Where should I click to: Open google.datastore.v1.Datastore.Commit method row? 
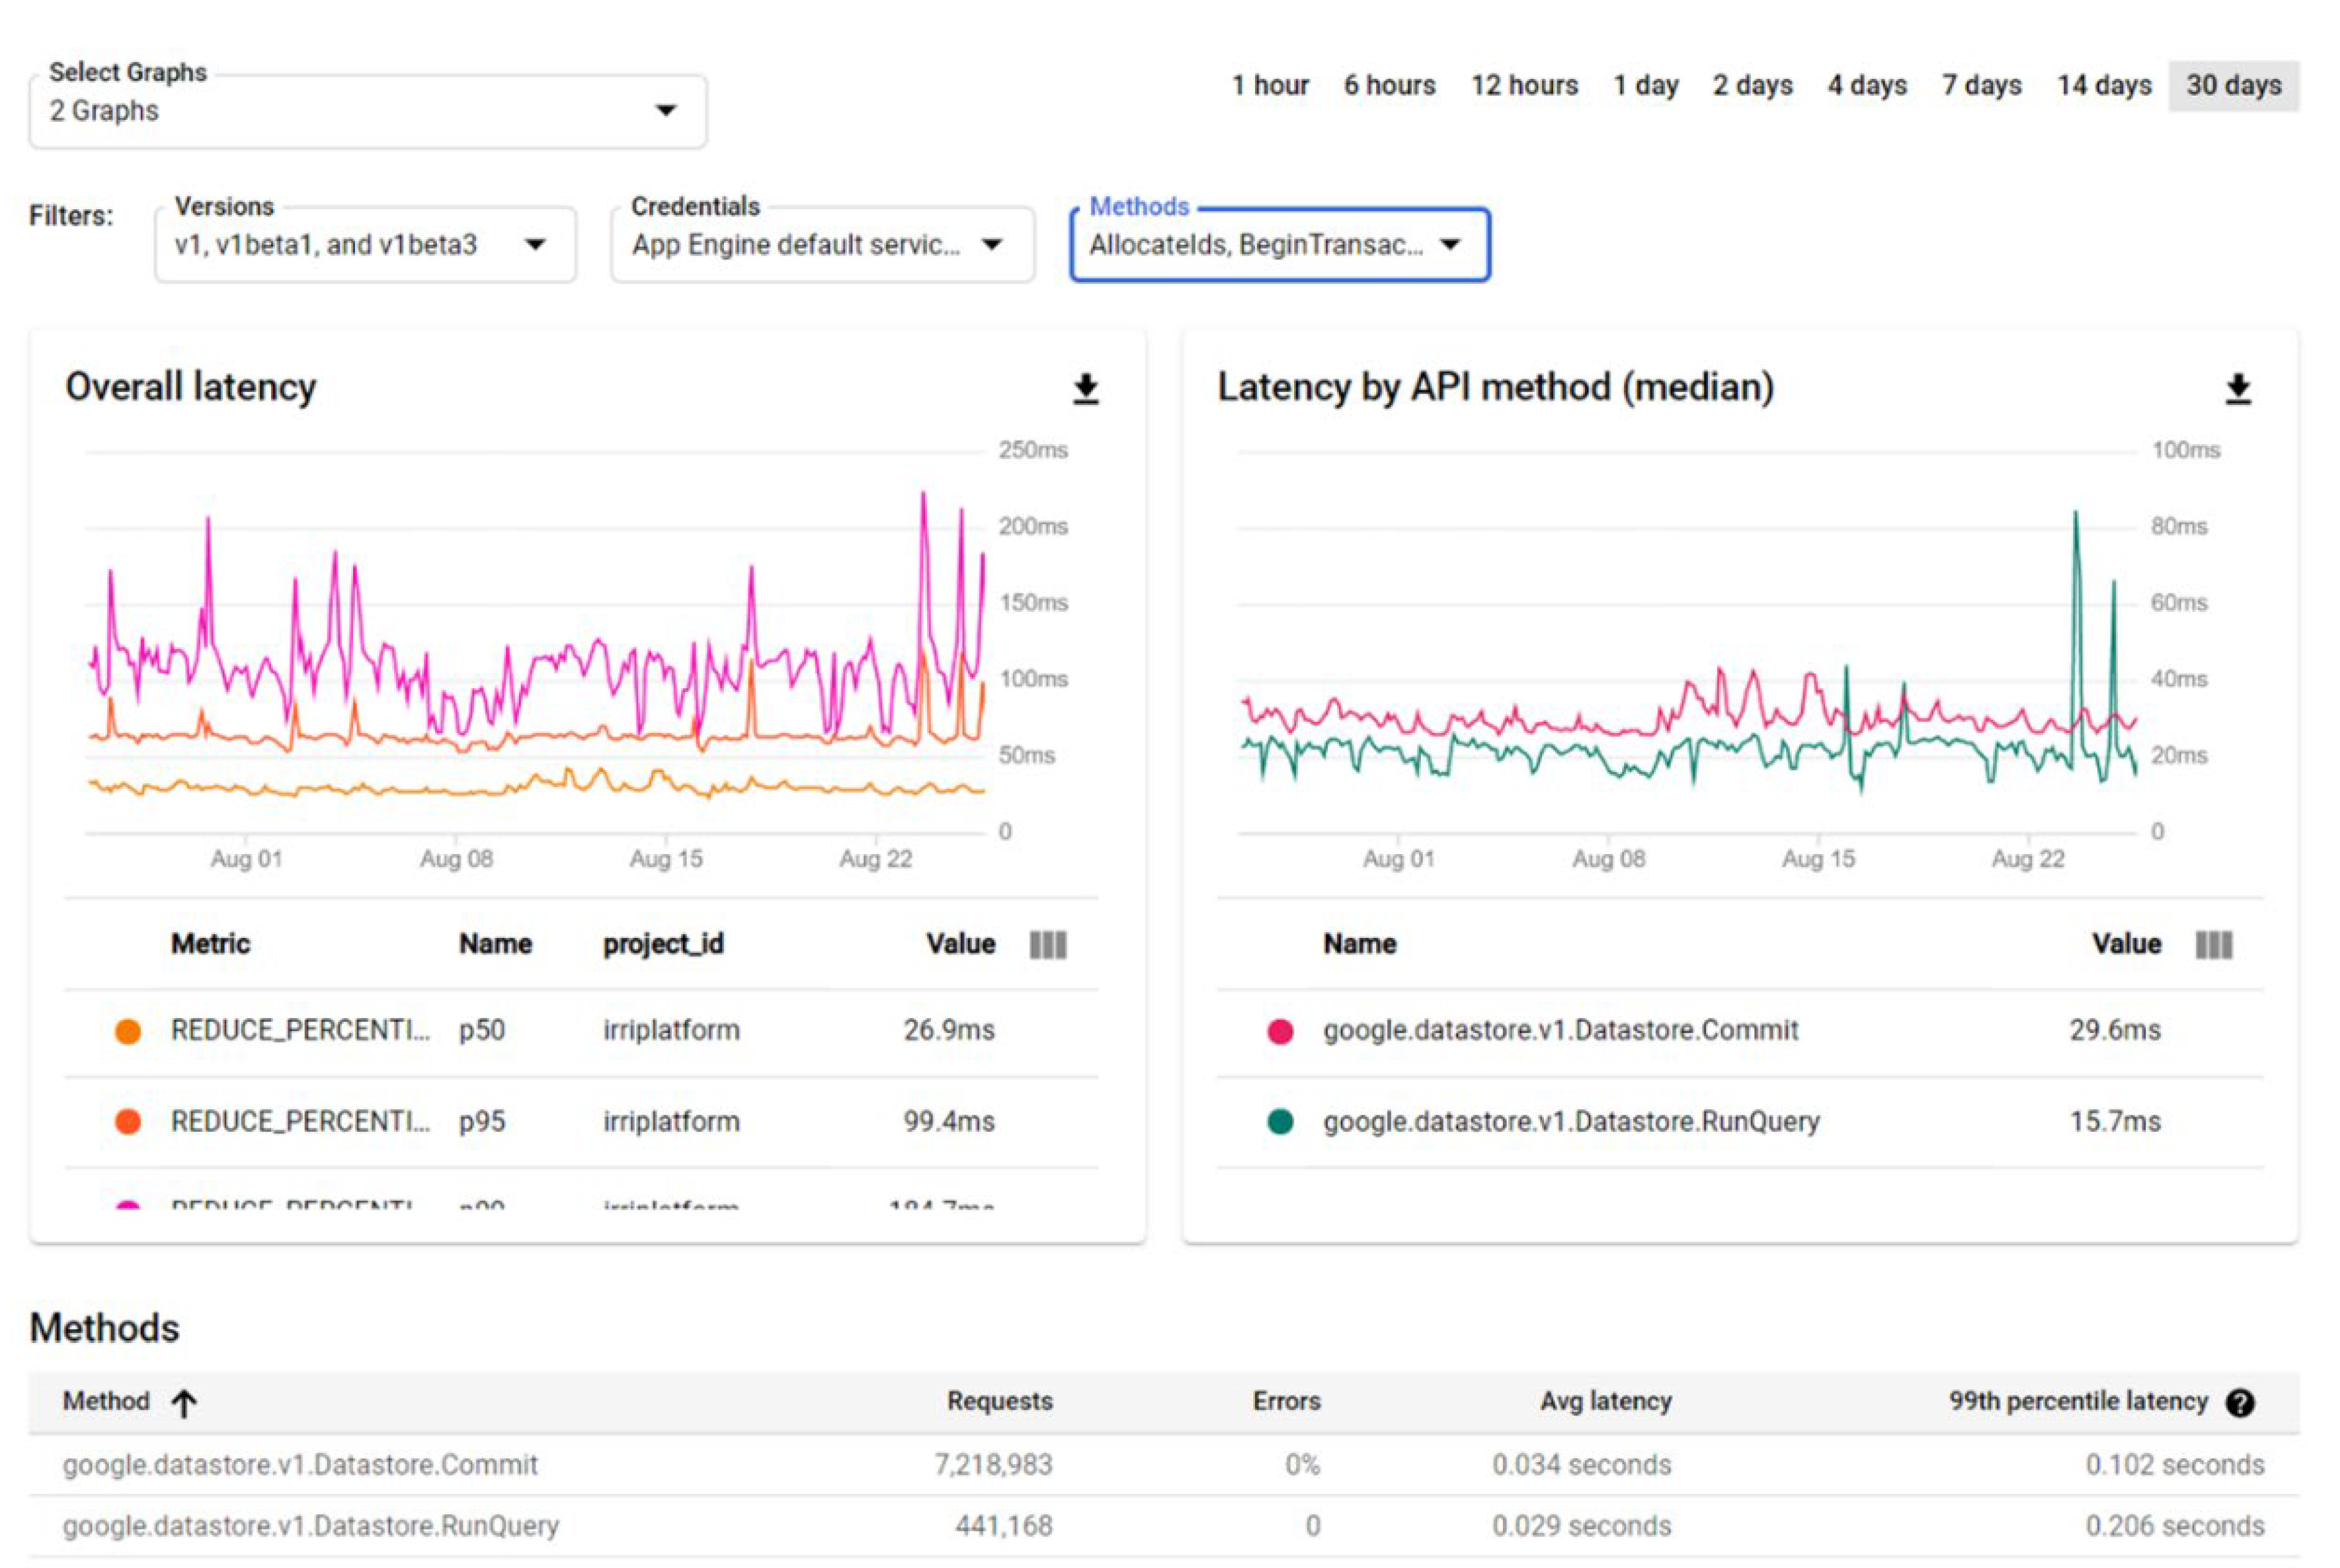tap(300, 1465)
